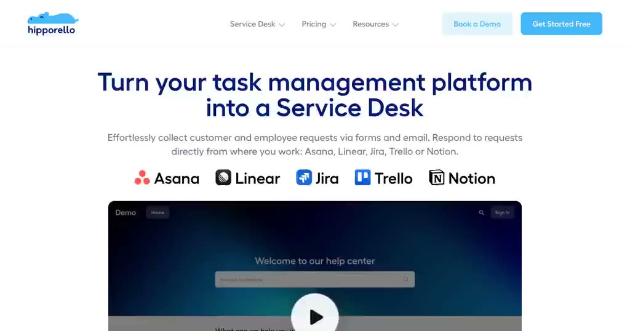Click the hipporello hippo logo
The width and height of the screenshot is (630, 331).
(x=52, y=24)
